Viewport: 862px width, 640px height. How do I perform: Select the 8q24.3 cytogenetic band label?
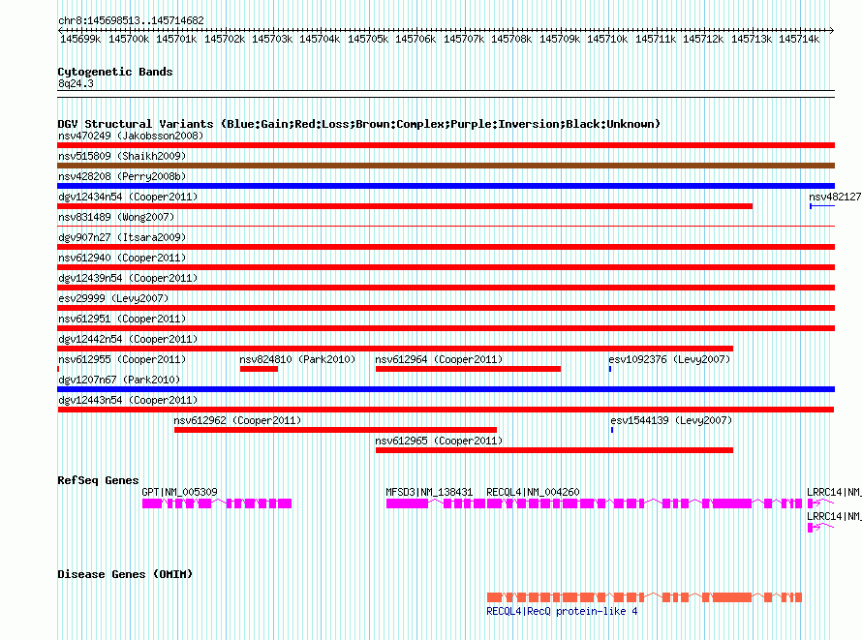pyautogui.click(x=76, y=83)
